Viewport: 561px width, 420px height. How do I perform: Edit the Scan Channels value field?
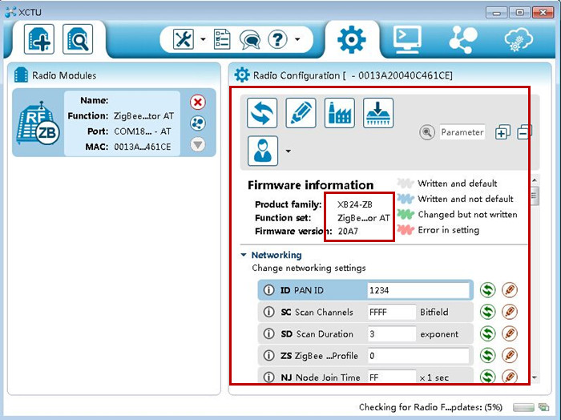coord(391,312)
